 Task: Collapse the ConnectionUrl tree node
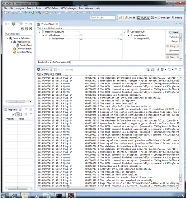(125, 32)
